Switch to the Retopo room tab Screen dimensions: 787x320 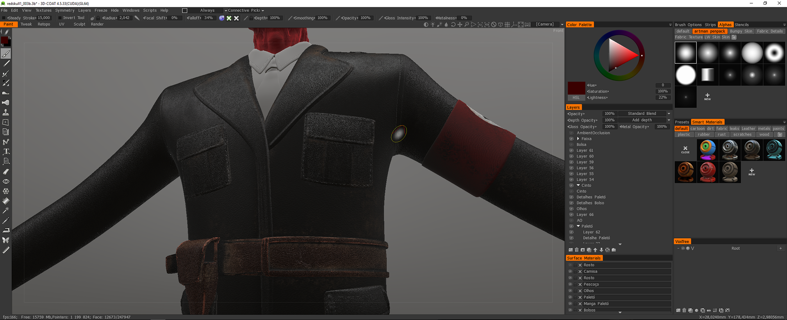(x=44, y=24)
